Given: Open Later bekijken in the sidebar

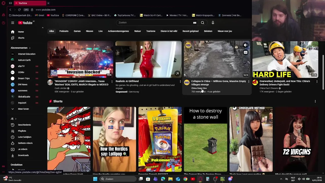Looking at the screenshot, I should 25,137.
